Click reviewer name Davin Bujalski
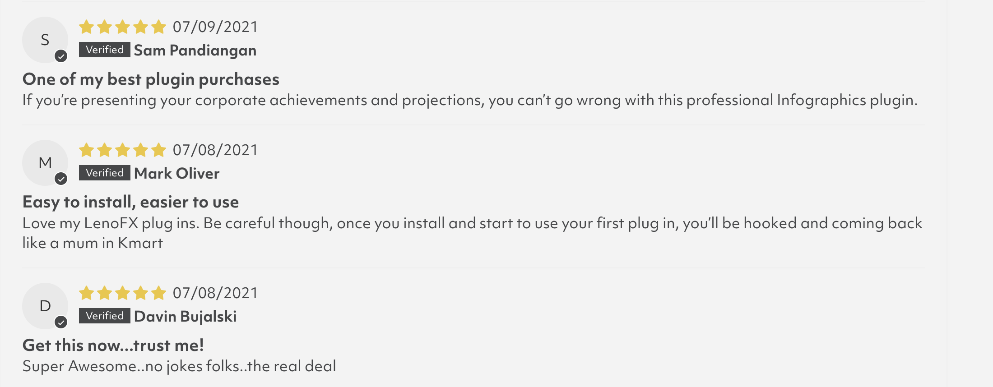Viewport: 993px width, 387px height. pyautogui.click(x=185, y=317)
